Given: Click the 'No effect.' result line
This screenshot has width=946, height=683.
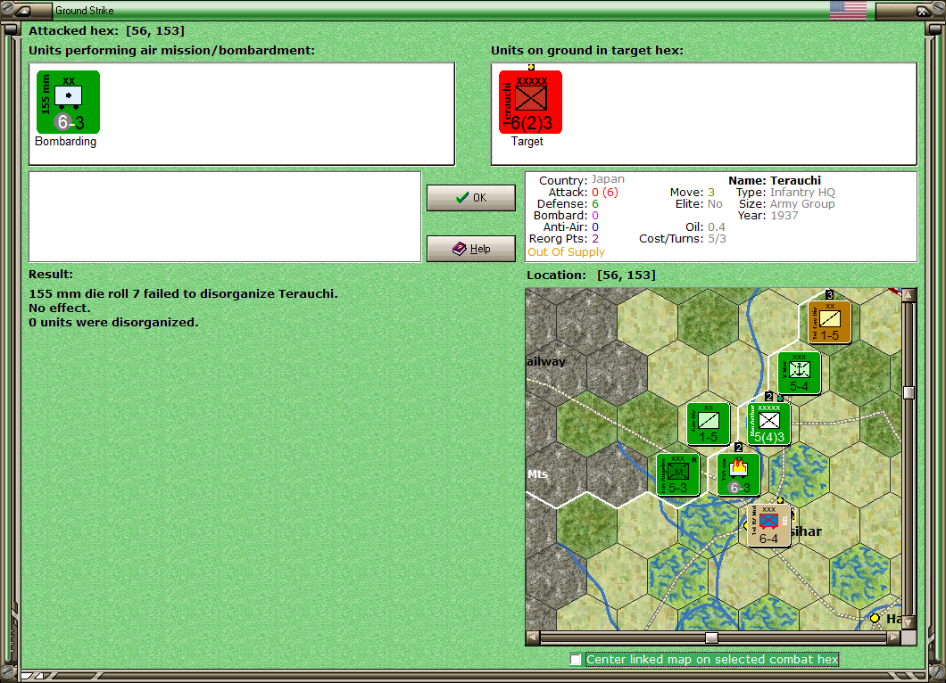Looking at the screenshot, I should click(x=59, y=308).
